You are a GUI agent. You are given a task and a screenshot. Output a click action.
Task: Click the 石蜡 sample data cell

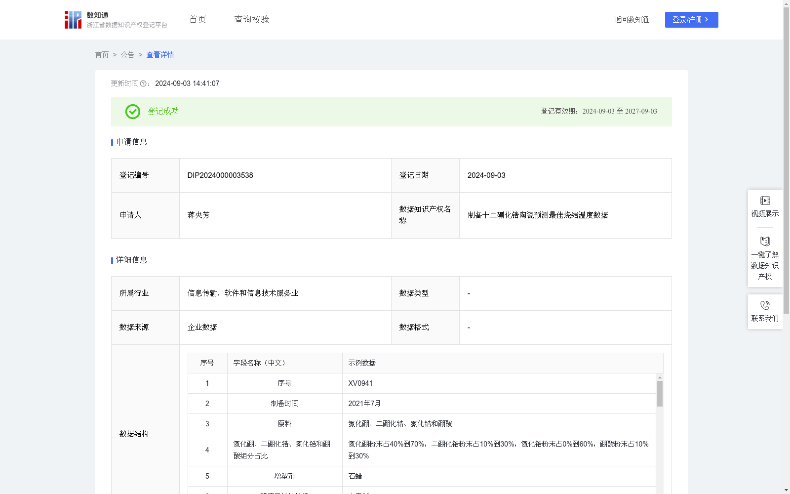tap(499, 476)
